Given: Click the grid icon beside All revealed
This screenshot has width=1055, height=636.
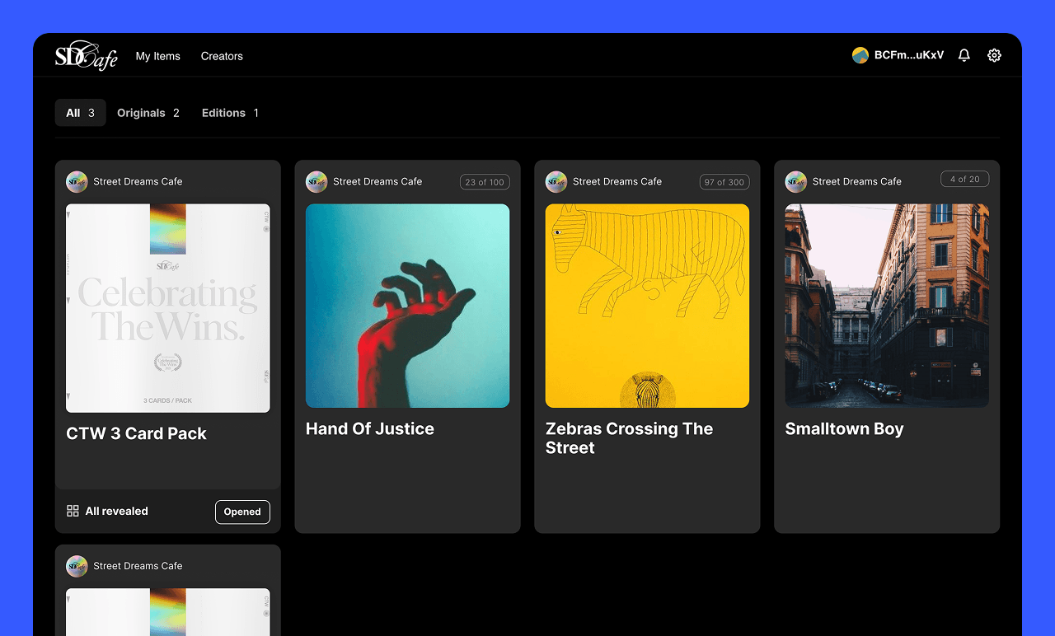Looking at the screenshot, I should pyautogui.click(x=73, y=511).
